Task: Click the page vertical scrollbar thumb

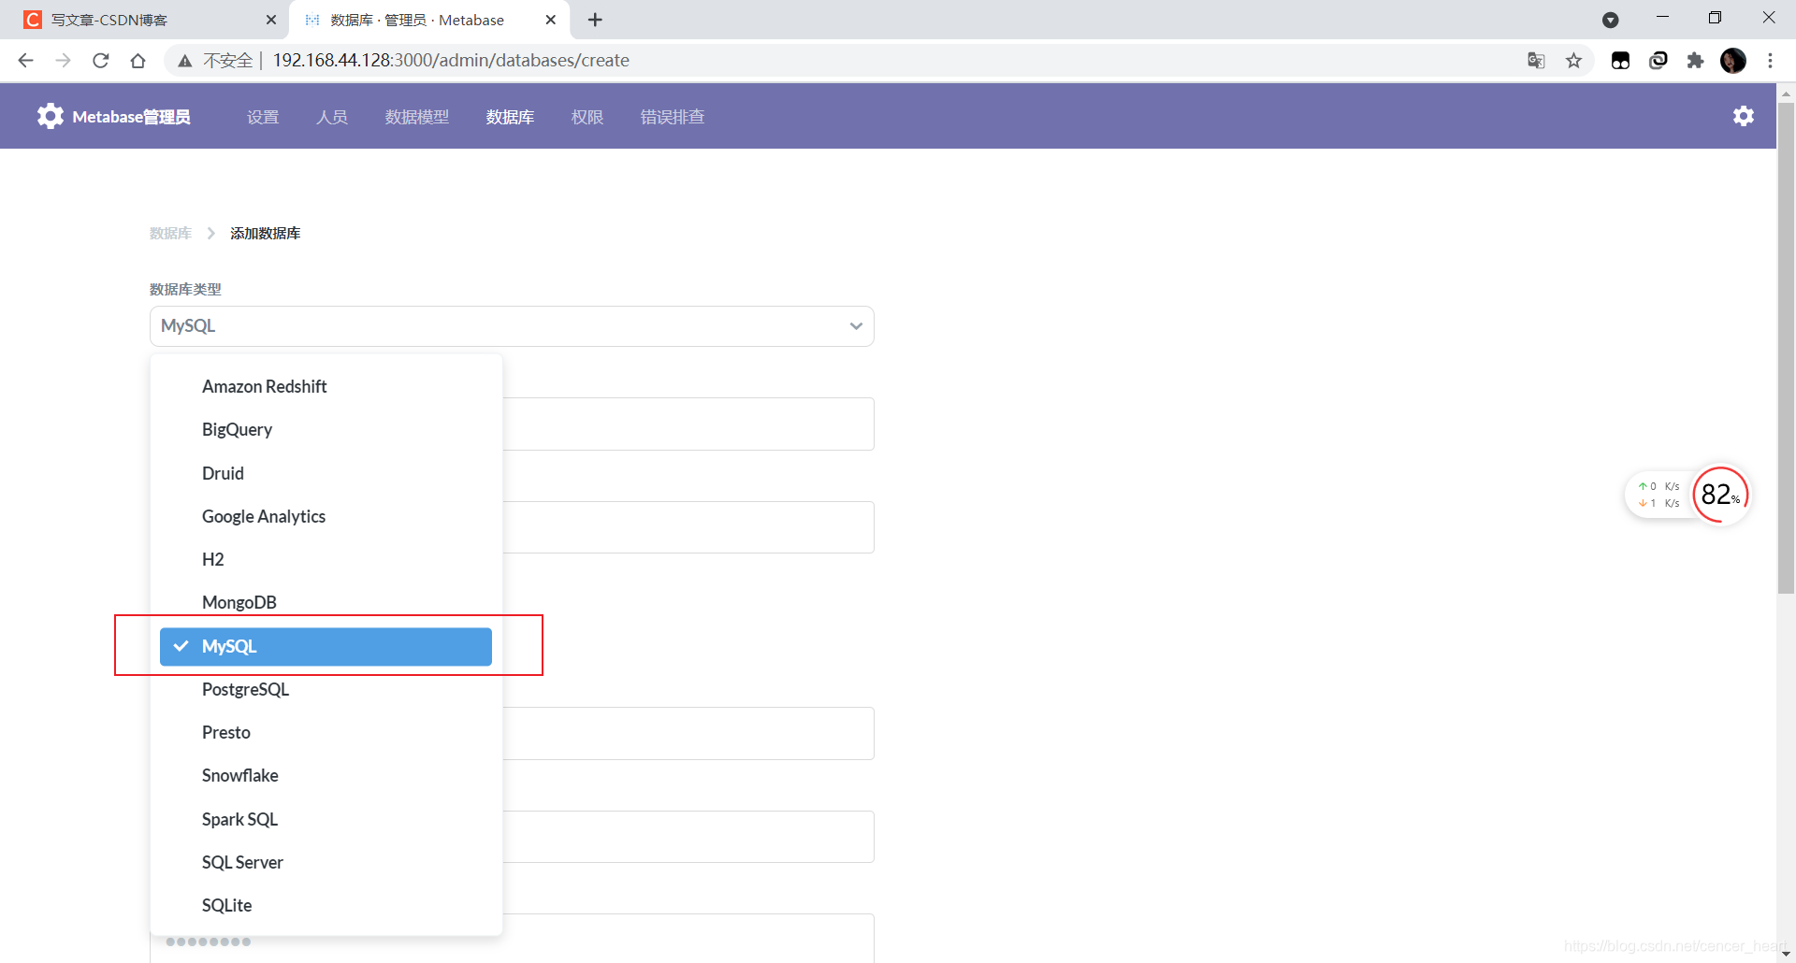Action: coord(1786,348)
